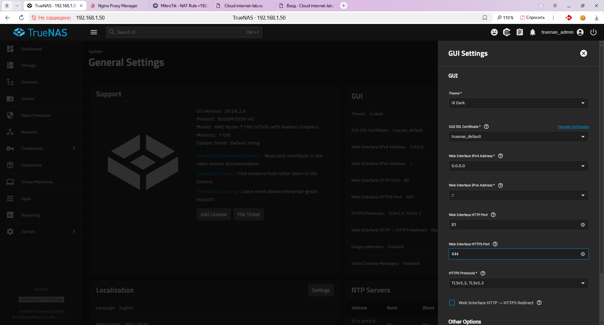Close the GUI Settings panel
604x325 pixels.
click(583, 53)
